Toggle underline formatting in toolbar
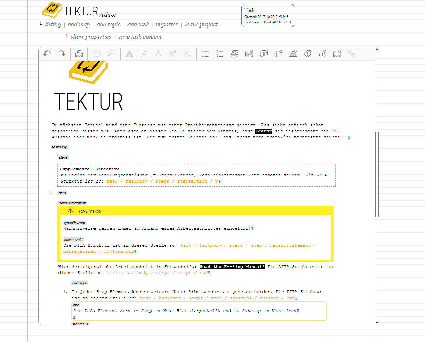Screen dimensions: 425x342 pos(158,54)
